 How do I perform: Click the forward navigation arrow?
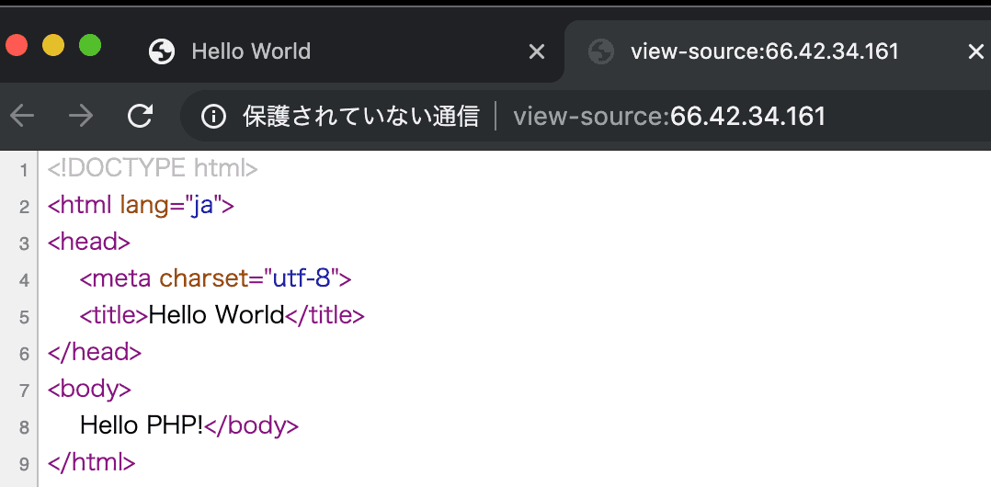81,116
